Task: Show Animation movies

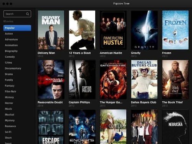Action: tap(11, 45)
